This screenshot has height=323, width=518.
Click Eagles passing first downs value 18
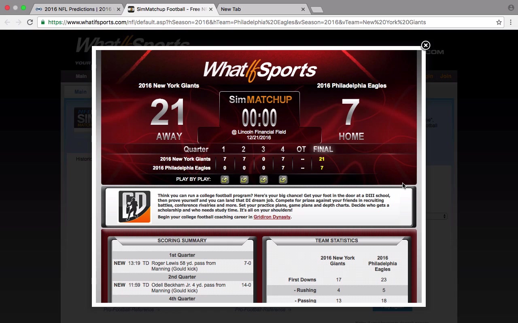pos(384,301)
